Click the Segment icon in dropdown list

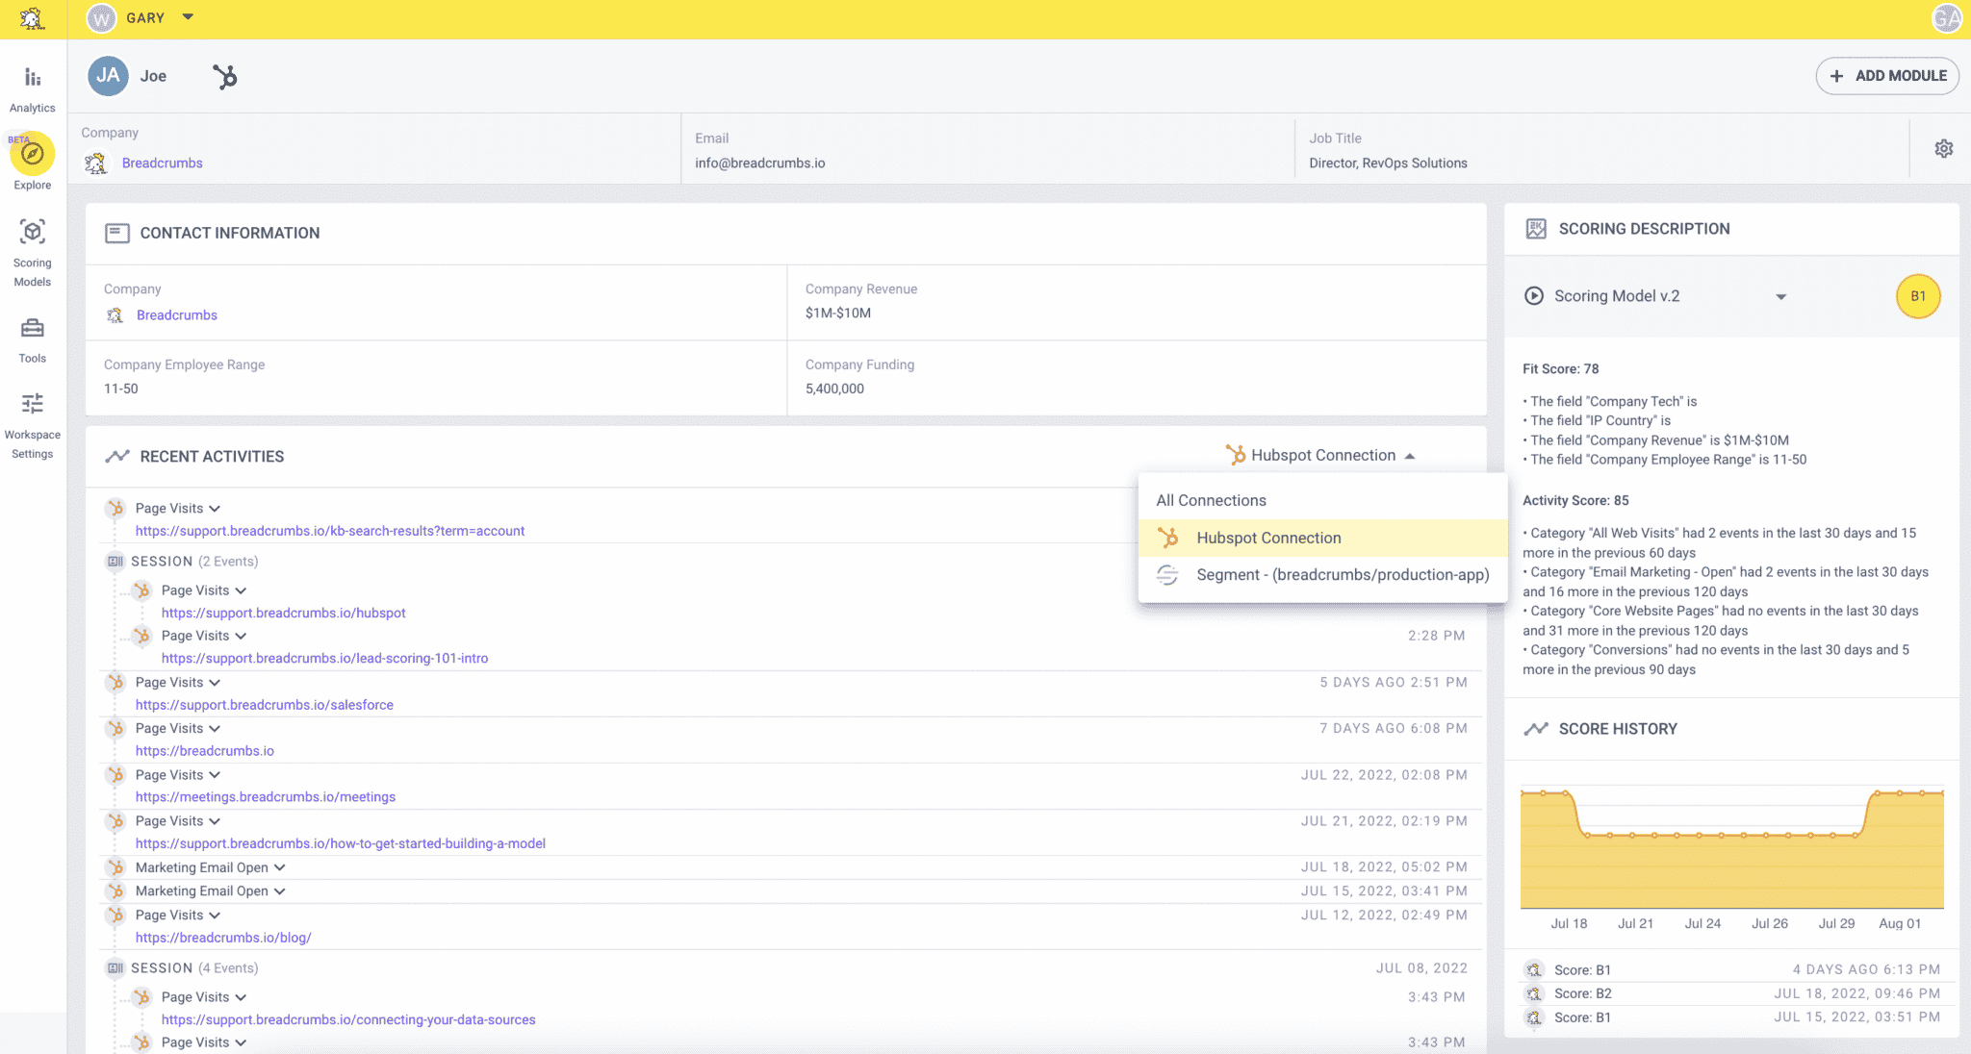click(x=1167, y=575)
